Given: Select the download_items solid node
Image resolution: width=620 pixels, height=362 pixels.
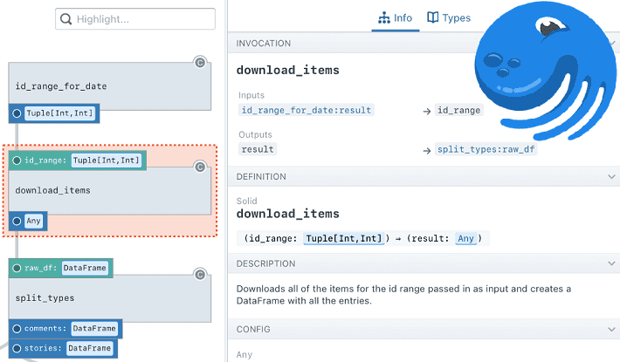Looking at the screenshot, I should tap(109, 191).
